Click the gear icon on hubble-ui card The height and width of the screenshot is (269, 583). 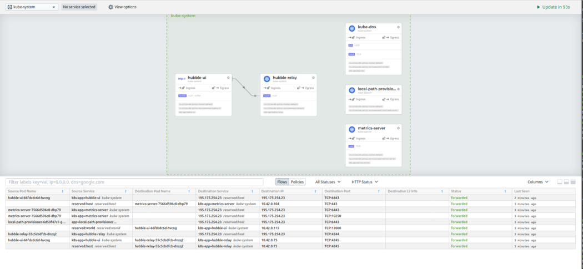coord(228,78)
